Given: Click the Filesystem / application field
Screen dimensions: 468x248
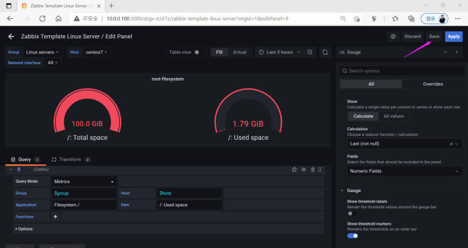Looking at the screenshot, I should [x=84, y=205].
